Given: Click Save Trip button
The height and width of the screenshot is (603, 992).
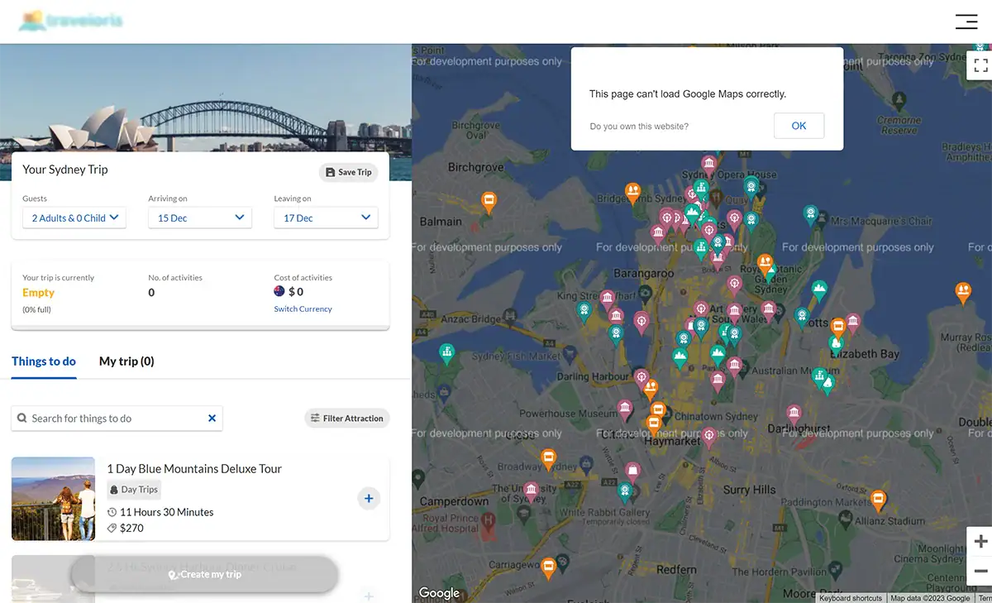Looking at the screenshot, I should 348,172.
